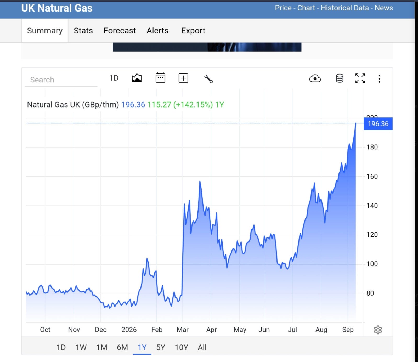The height and width of the screenshot is (362, 418).
Task: Open the wrench tools icon
Action: point(208,79)
